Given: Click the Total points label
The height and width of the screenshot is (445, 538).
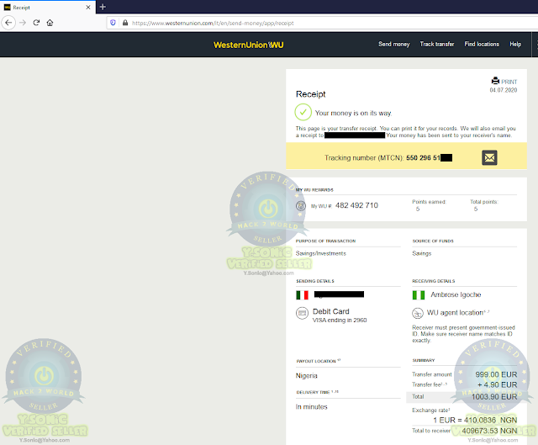Looking at the screenshot, I should (483, 202).
